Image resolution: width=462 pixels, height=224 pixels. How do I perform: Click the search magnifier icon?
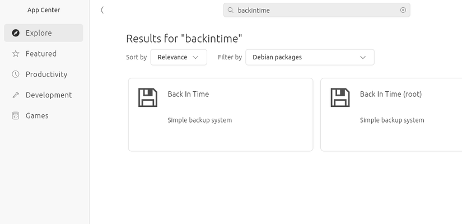click(231, 10)
